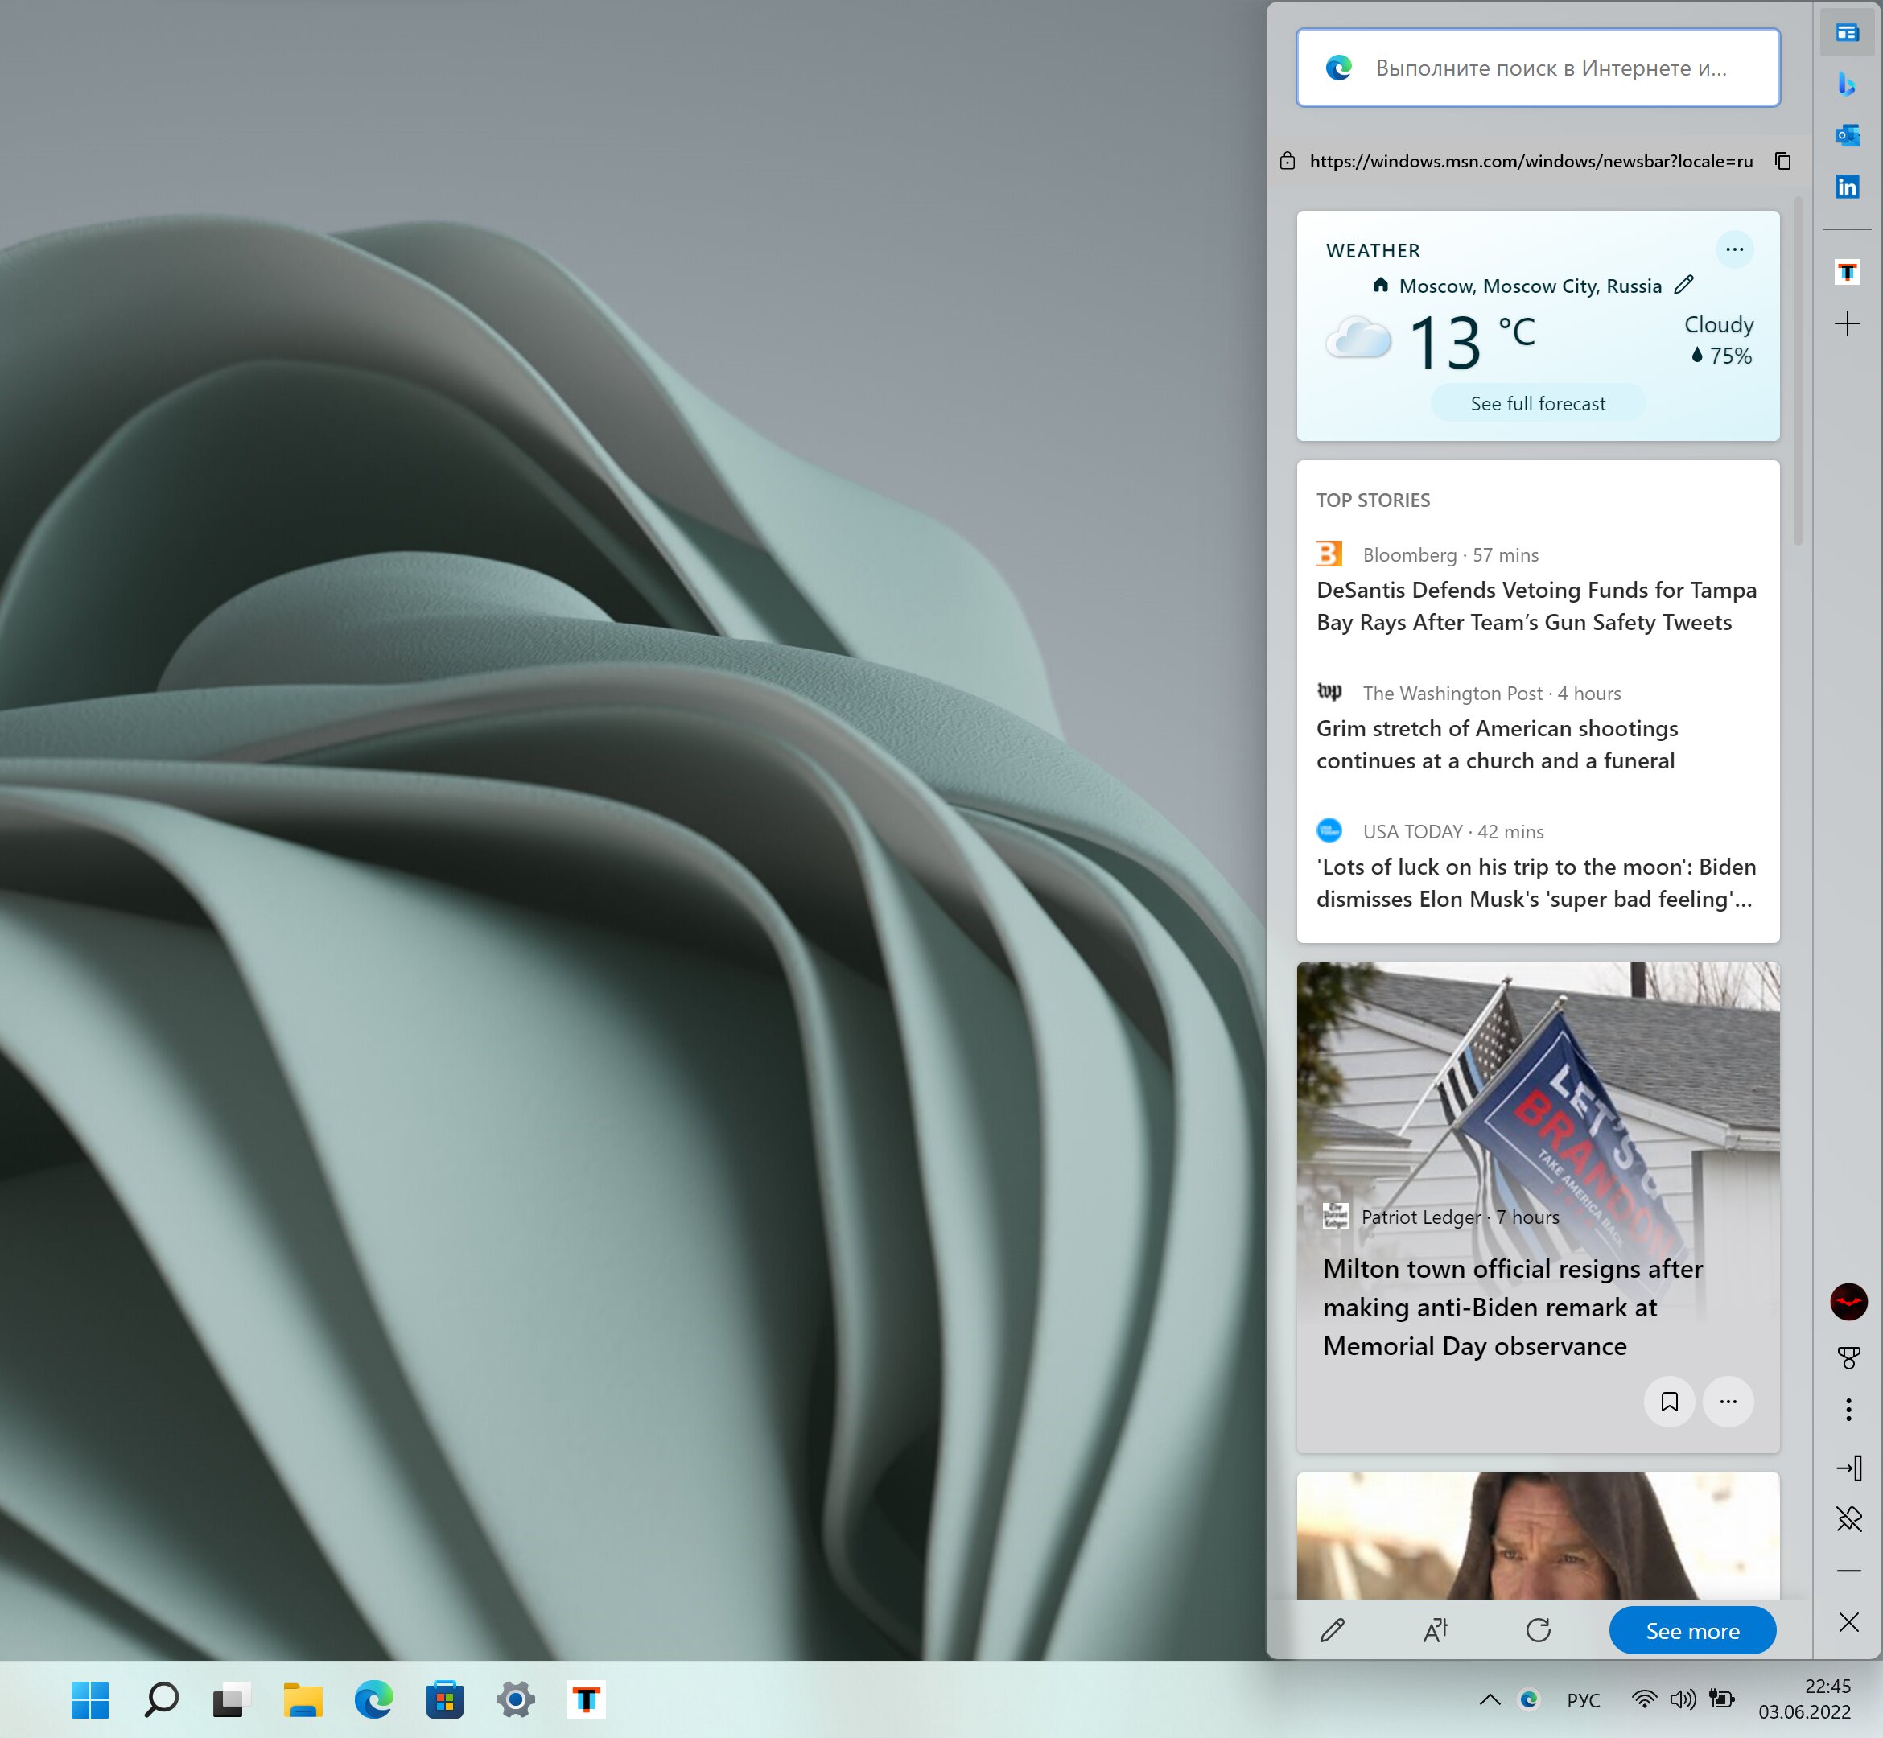
Task: Click the Edge icon in system tray
Action: coord(1530,1699)
